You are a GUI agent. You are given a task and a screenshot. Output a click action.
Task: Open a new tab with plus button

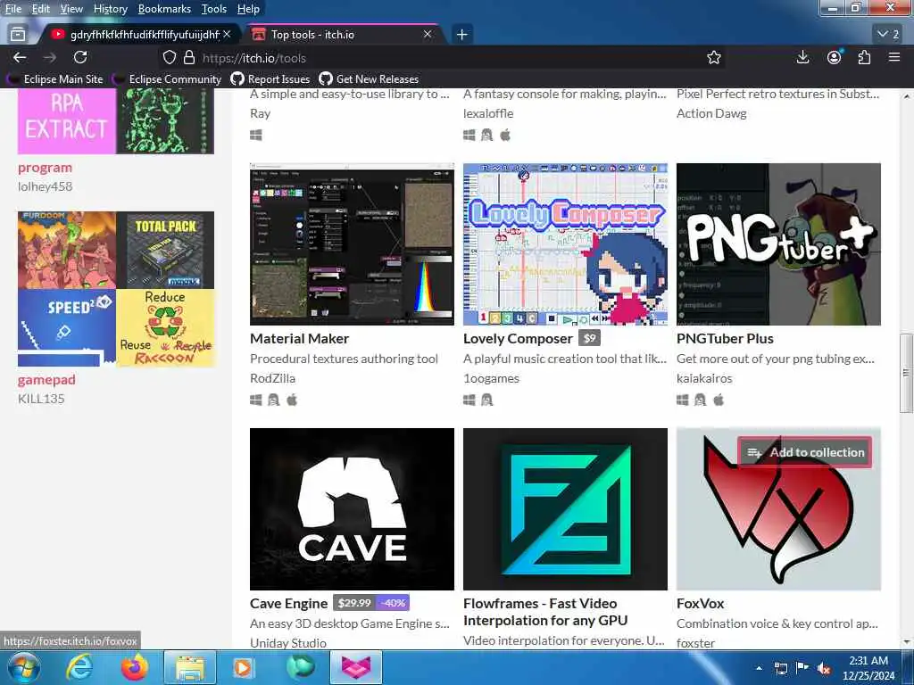(461, 35)
